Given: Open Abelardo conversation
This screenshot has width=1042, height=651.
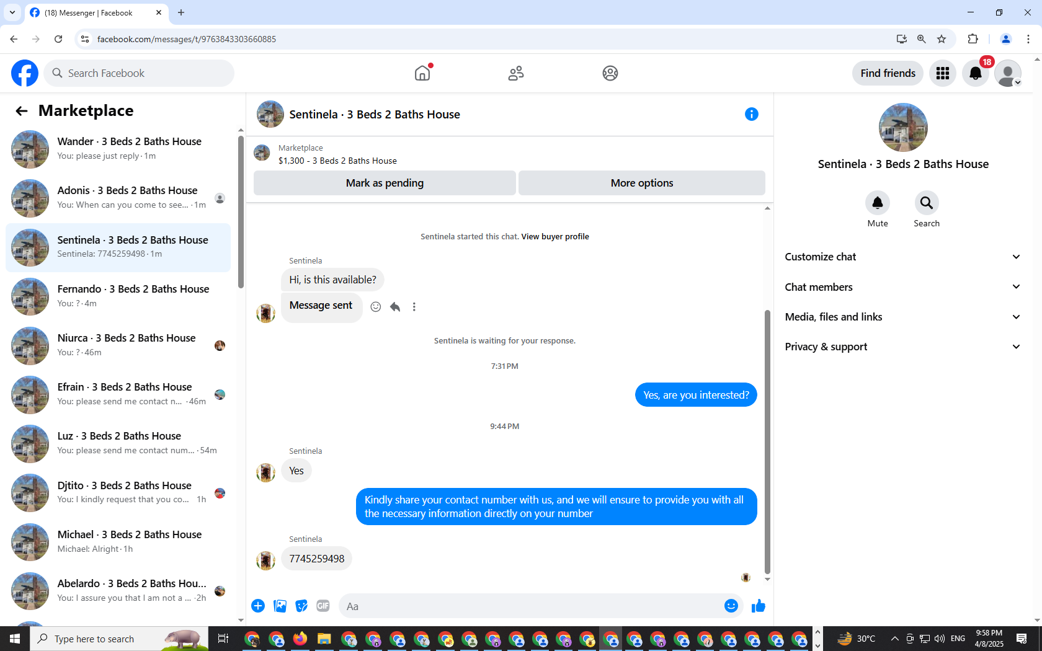Looking at the screenshot, I should 118,591.
